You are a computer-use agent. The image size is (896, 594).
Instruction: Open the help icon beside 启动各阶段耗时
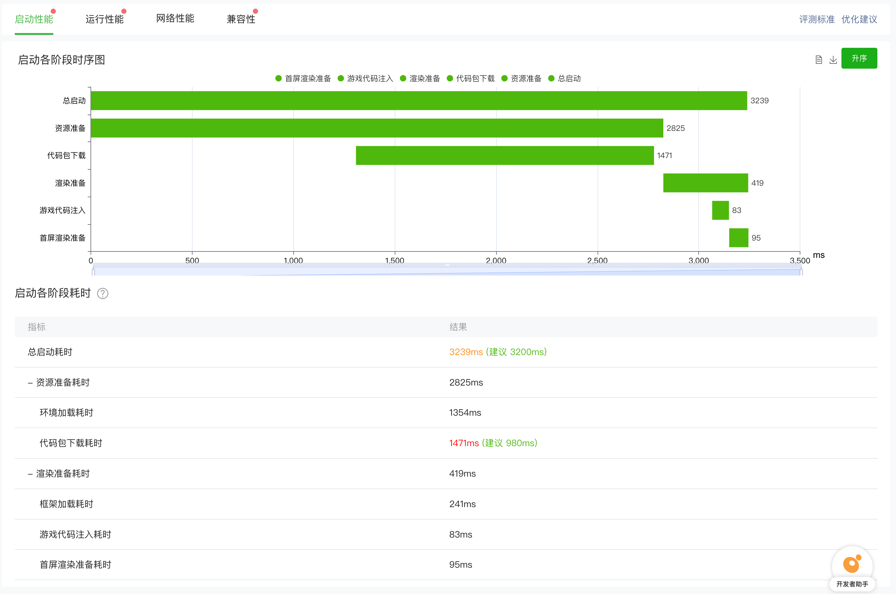coord(103,293)
